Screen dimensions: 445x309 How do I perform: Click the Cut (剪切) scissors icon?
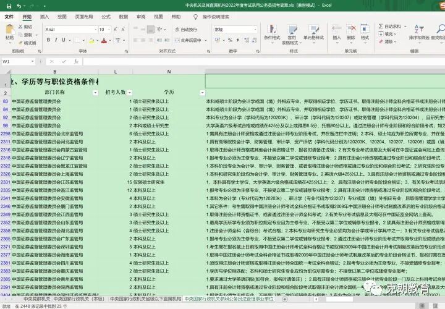point(20,27)
